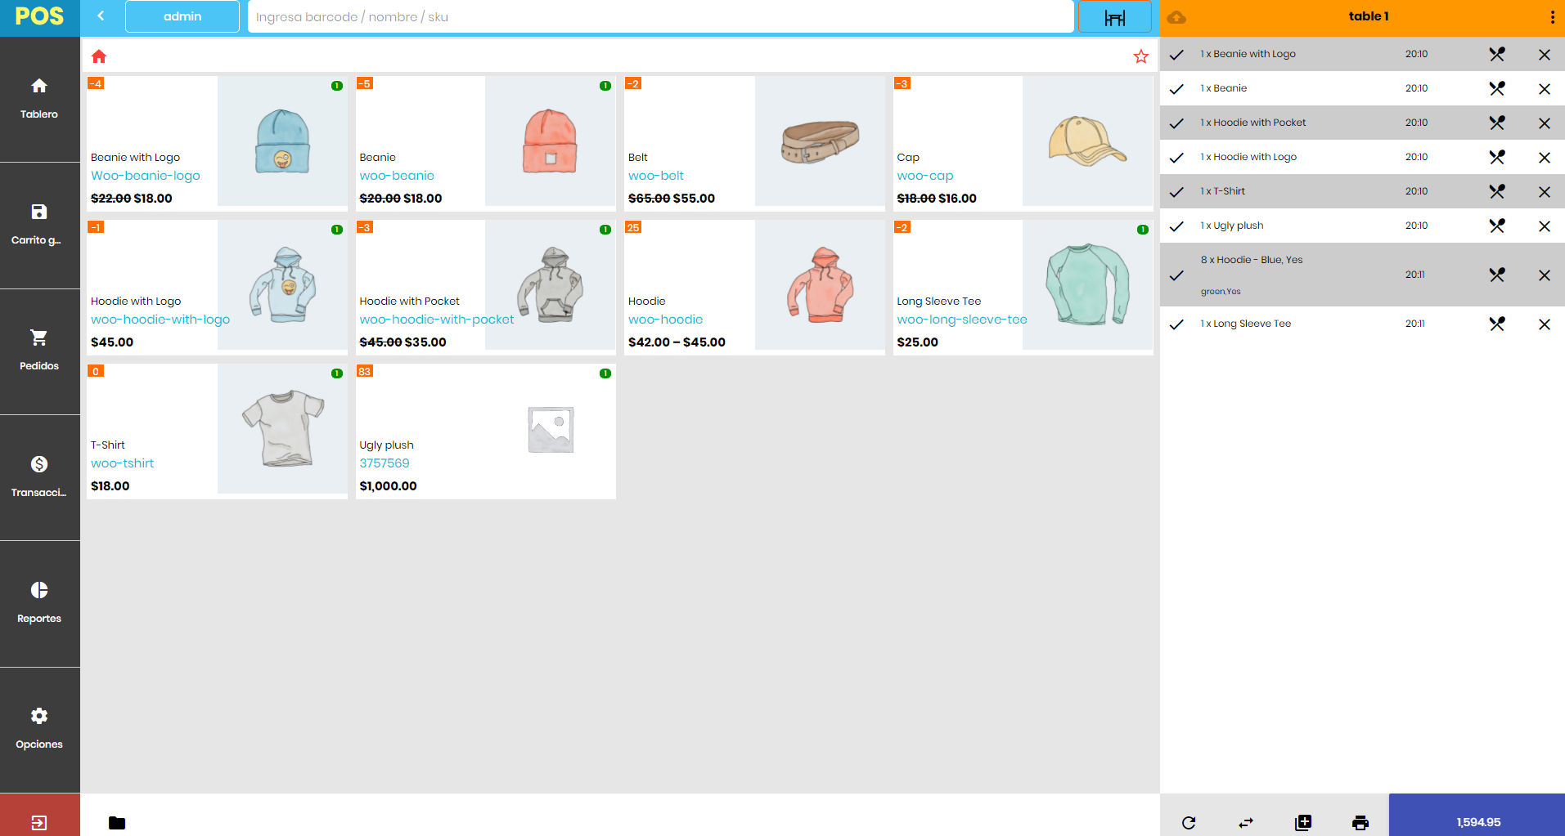The height and width of the screenshot is (836, 1565).
Task: Click the woo-long-sleeve-tee SKU link
Action: [x=962, y=320]
